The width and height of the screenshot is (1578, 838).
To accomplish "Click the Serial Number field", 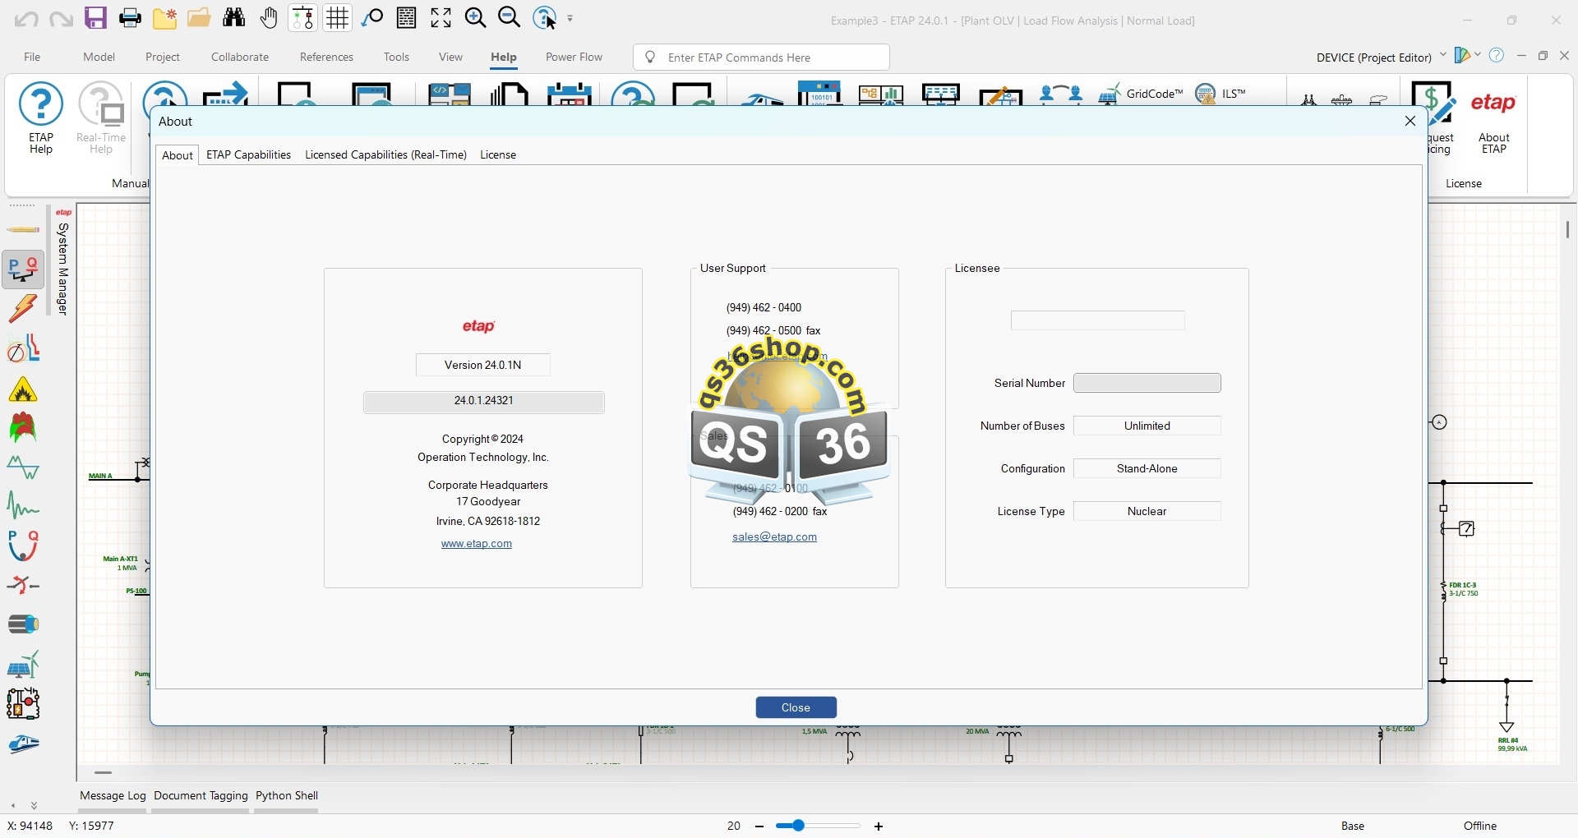I will tap(1147, 383).
